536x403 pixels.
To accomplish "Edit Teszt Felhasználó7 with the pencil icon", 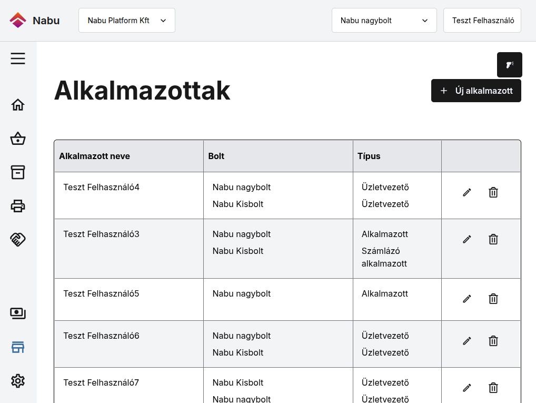I will pos(467,388).
